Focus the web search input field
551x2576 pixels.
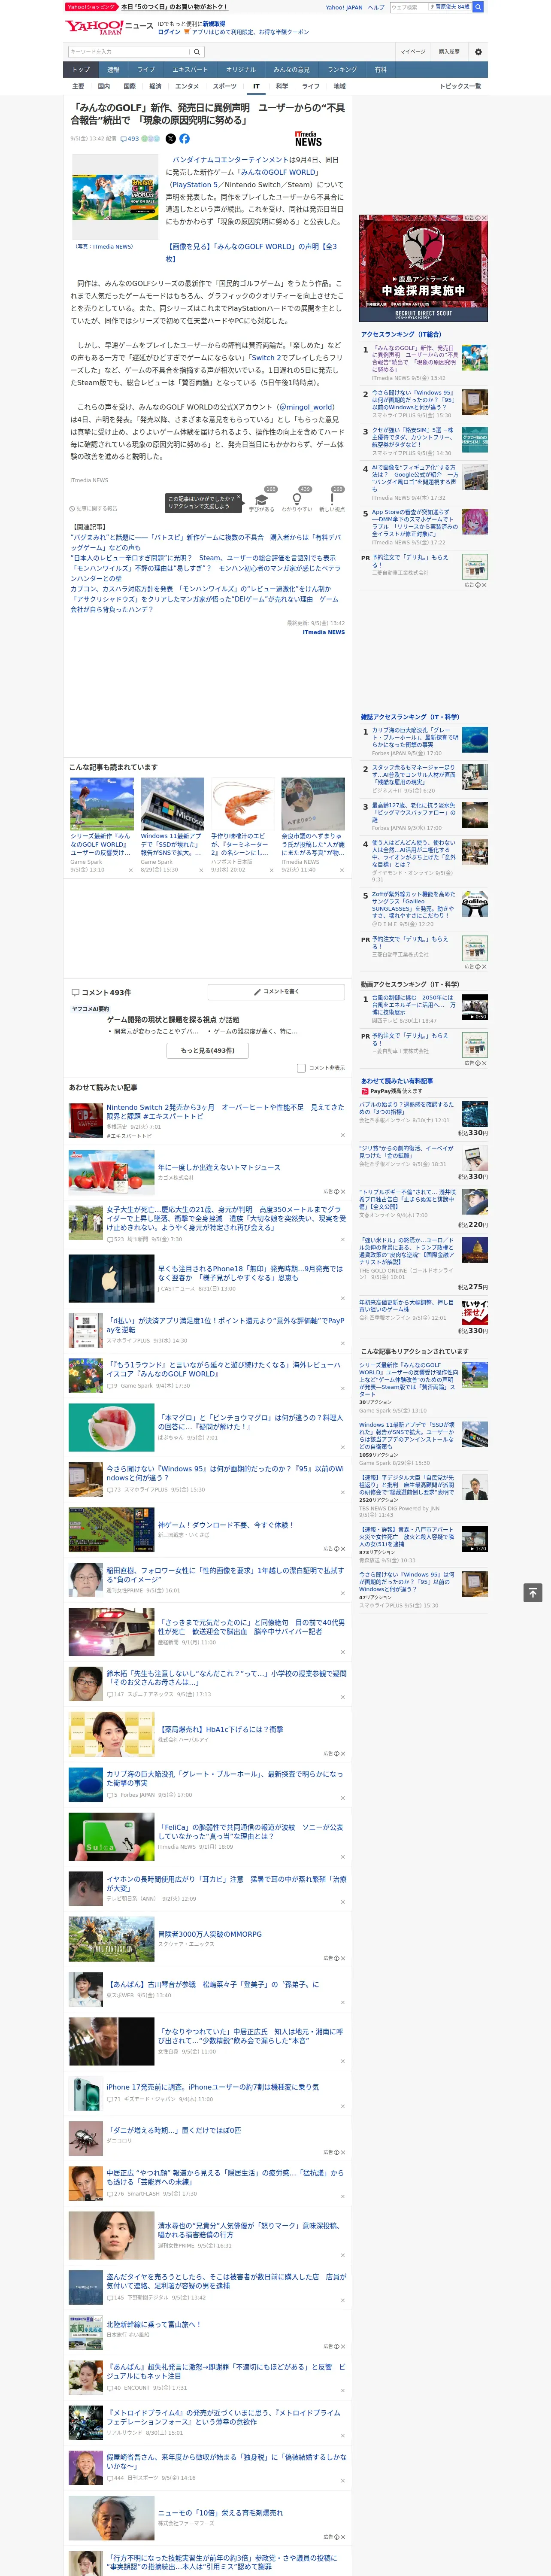point(409,7)
